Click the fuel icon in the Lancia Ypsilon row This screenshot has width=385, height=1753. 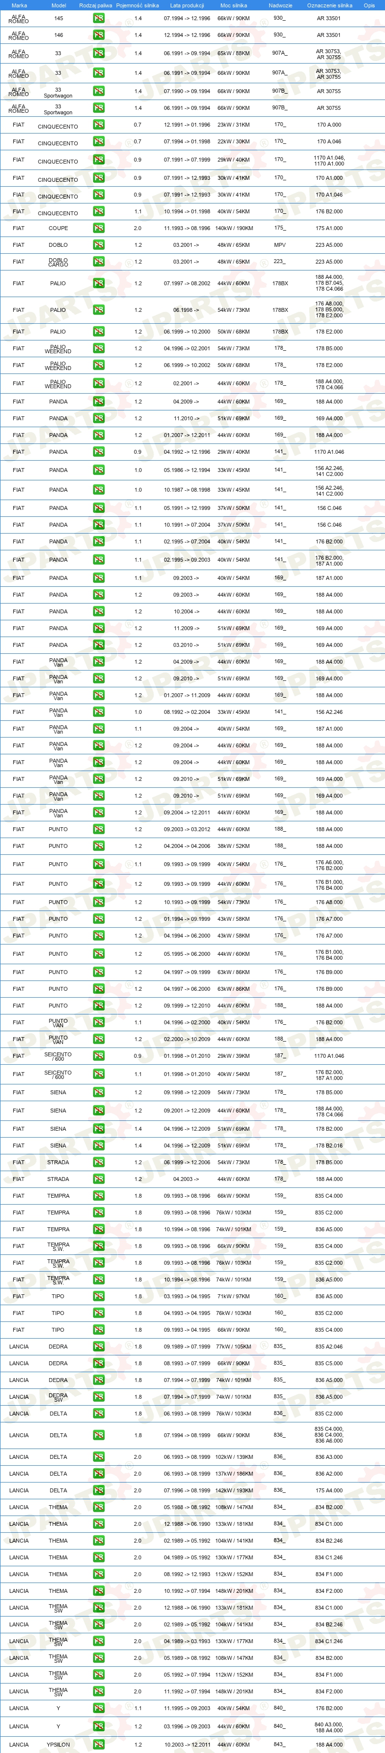98,1745
